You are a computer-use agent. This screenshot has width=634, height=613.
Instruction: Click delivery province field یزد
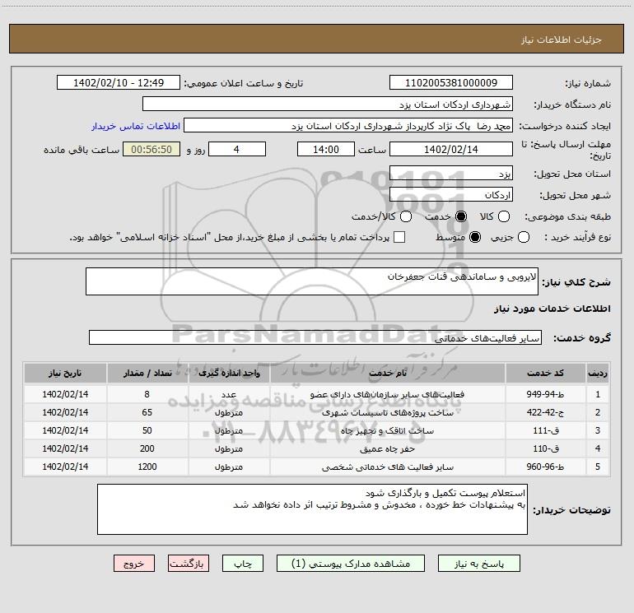pos(451,173)
